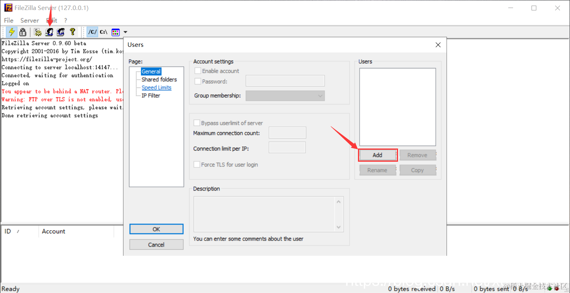Click the colored grid sort order icon
The image size is (570, 293).
tap(115, 32)
